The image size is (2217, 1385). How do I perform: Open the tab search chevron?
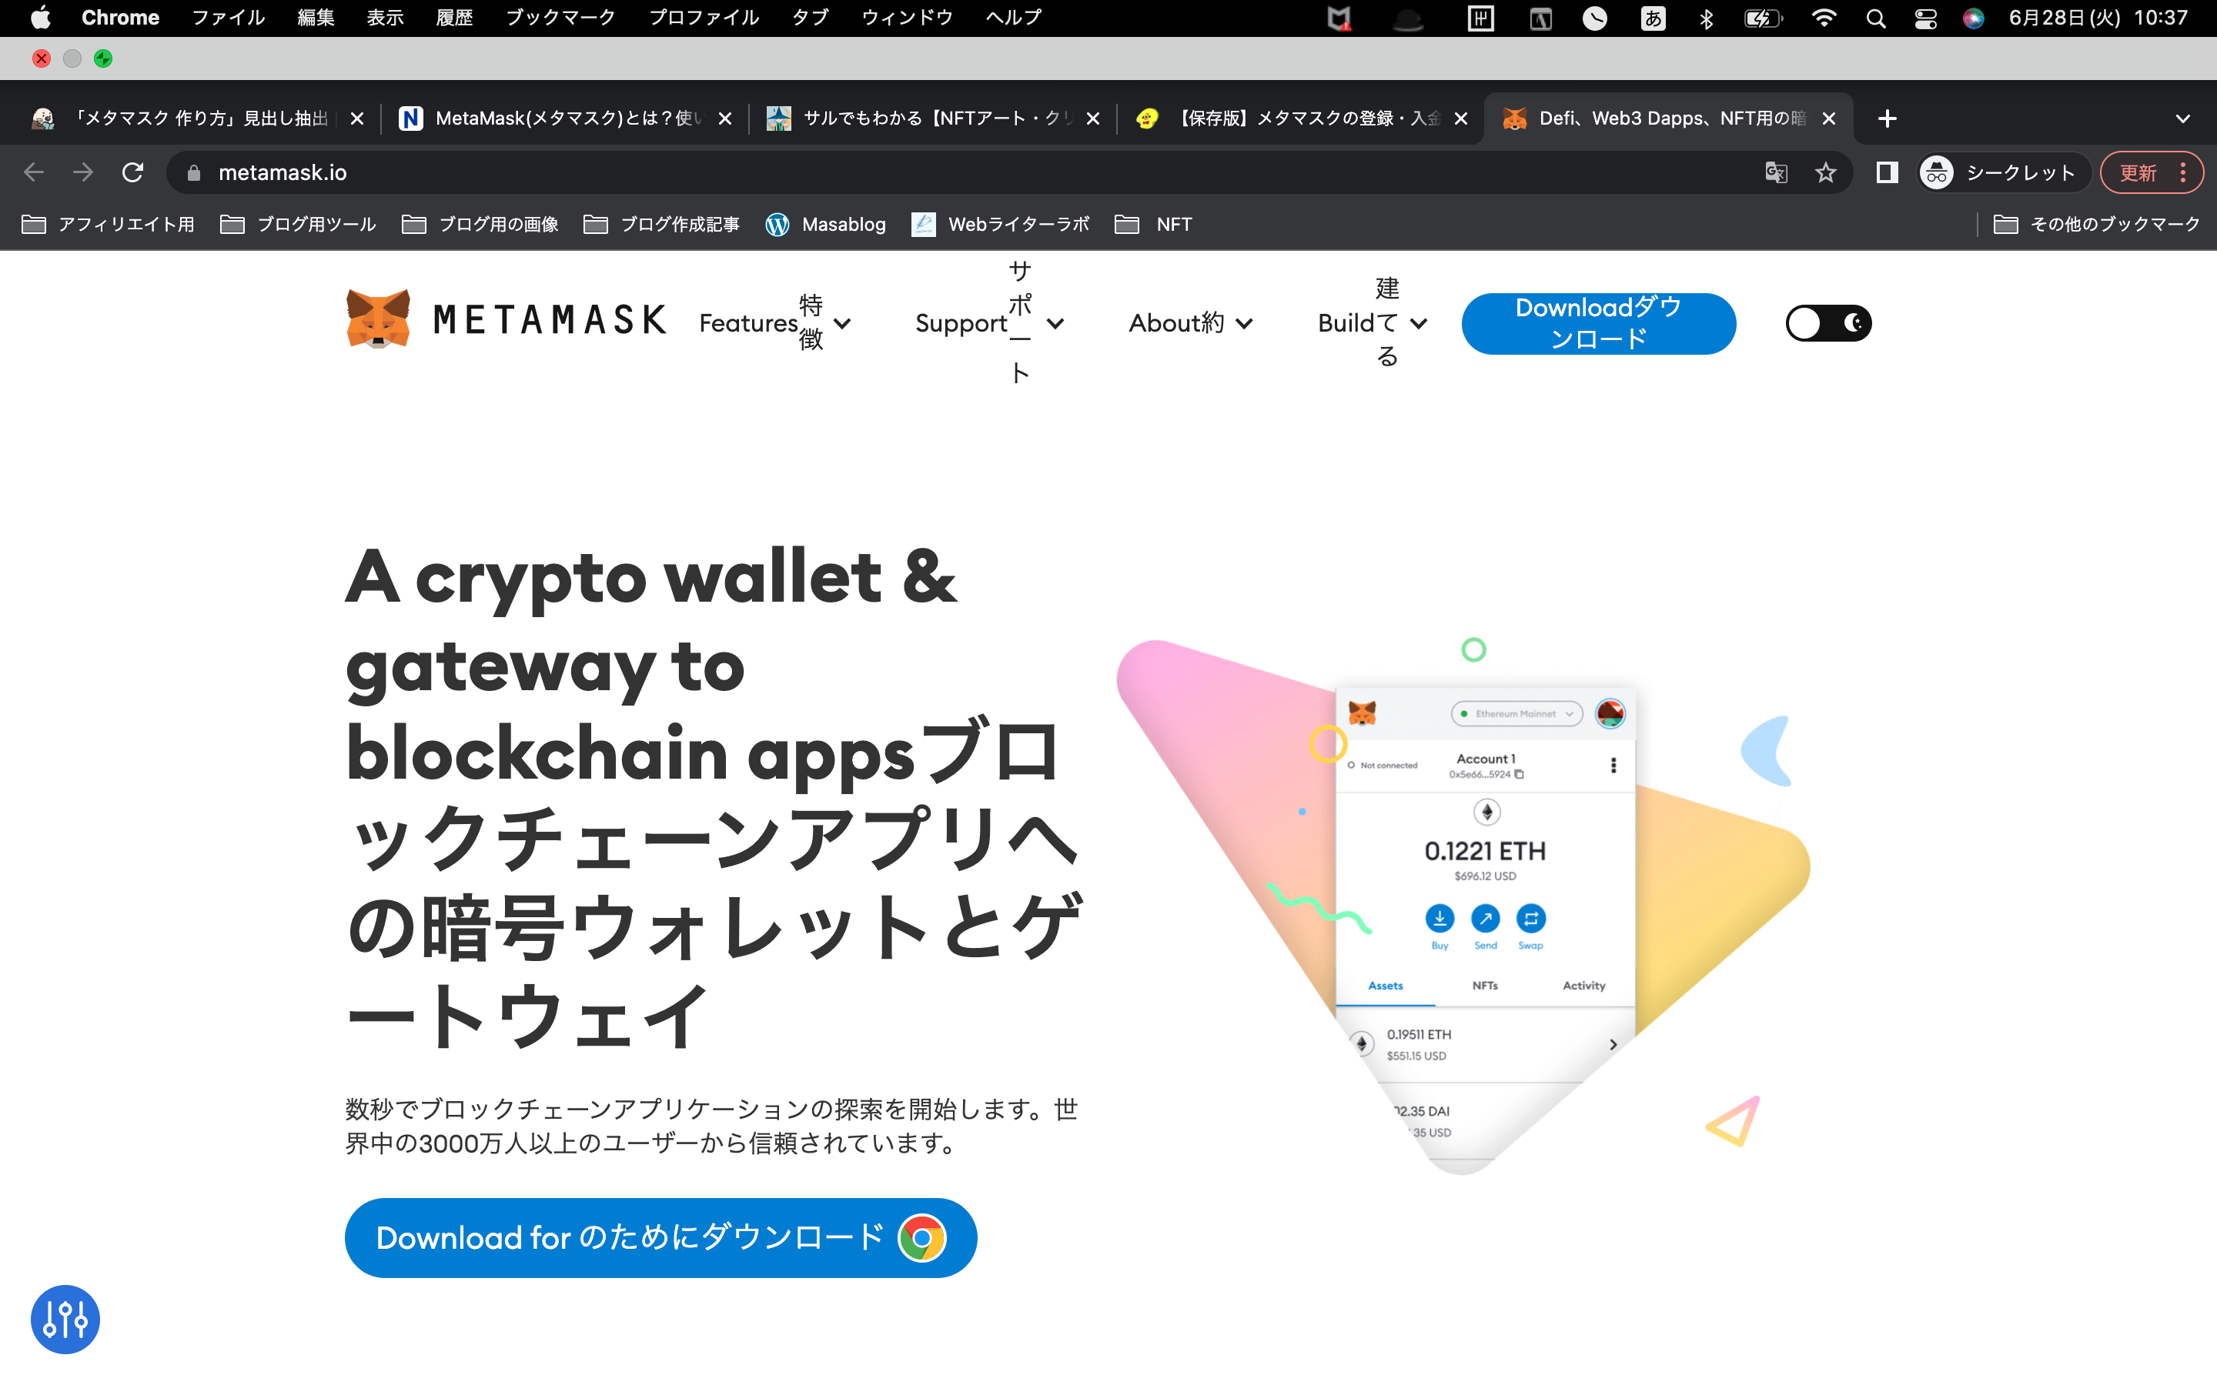click(x=2183, y=118)
